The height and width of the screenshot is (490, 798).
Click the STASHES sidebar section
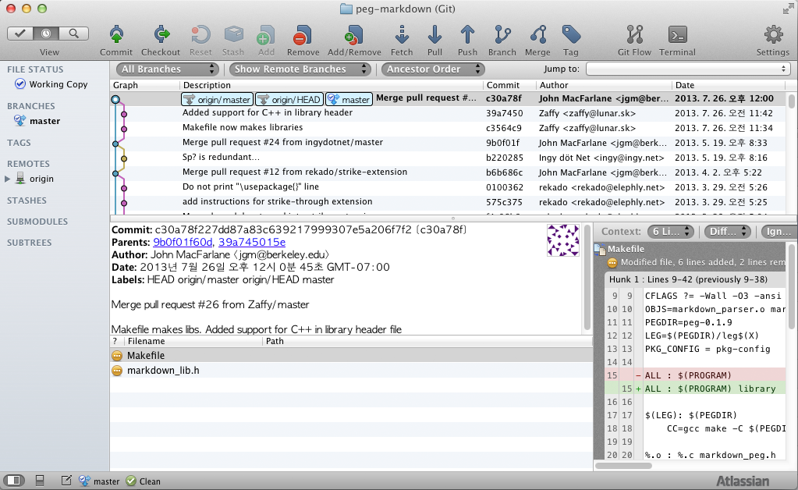27,201
